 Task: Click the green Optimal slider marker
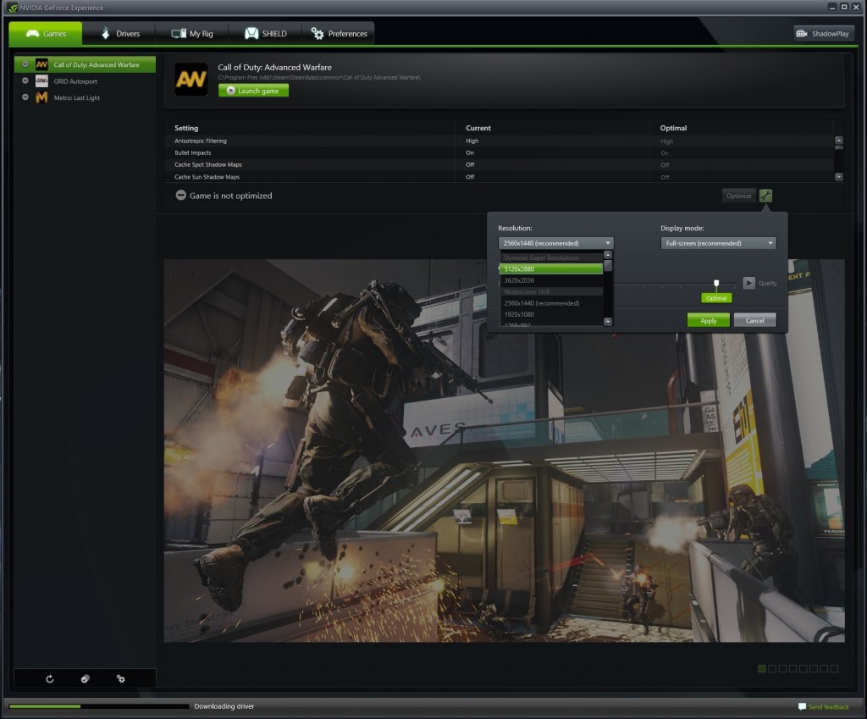click(x=716, y=298)
